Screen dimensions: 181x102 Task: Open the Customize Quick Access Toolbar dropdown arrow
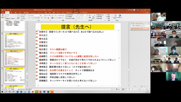tap(13, 10)
